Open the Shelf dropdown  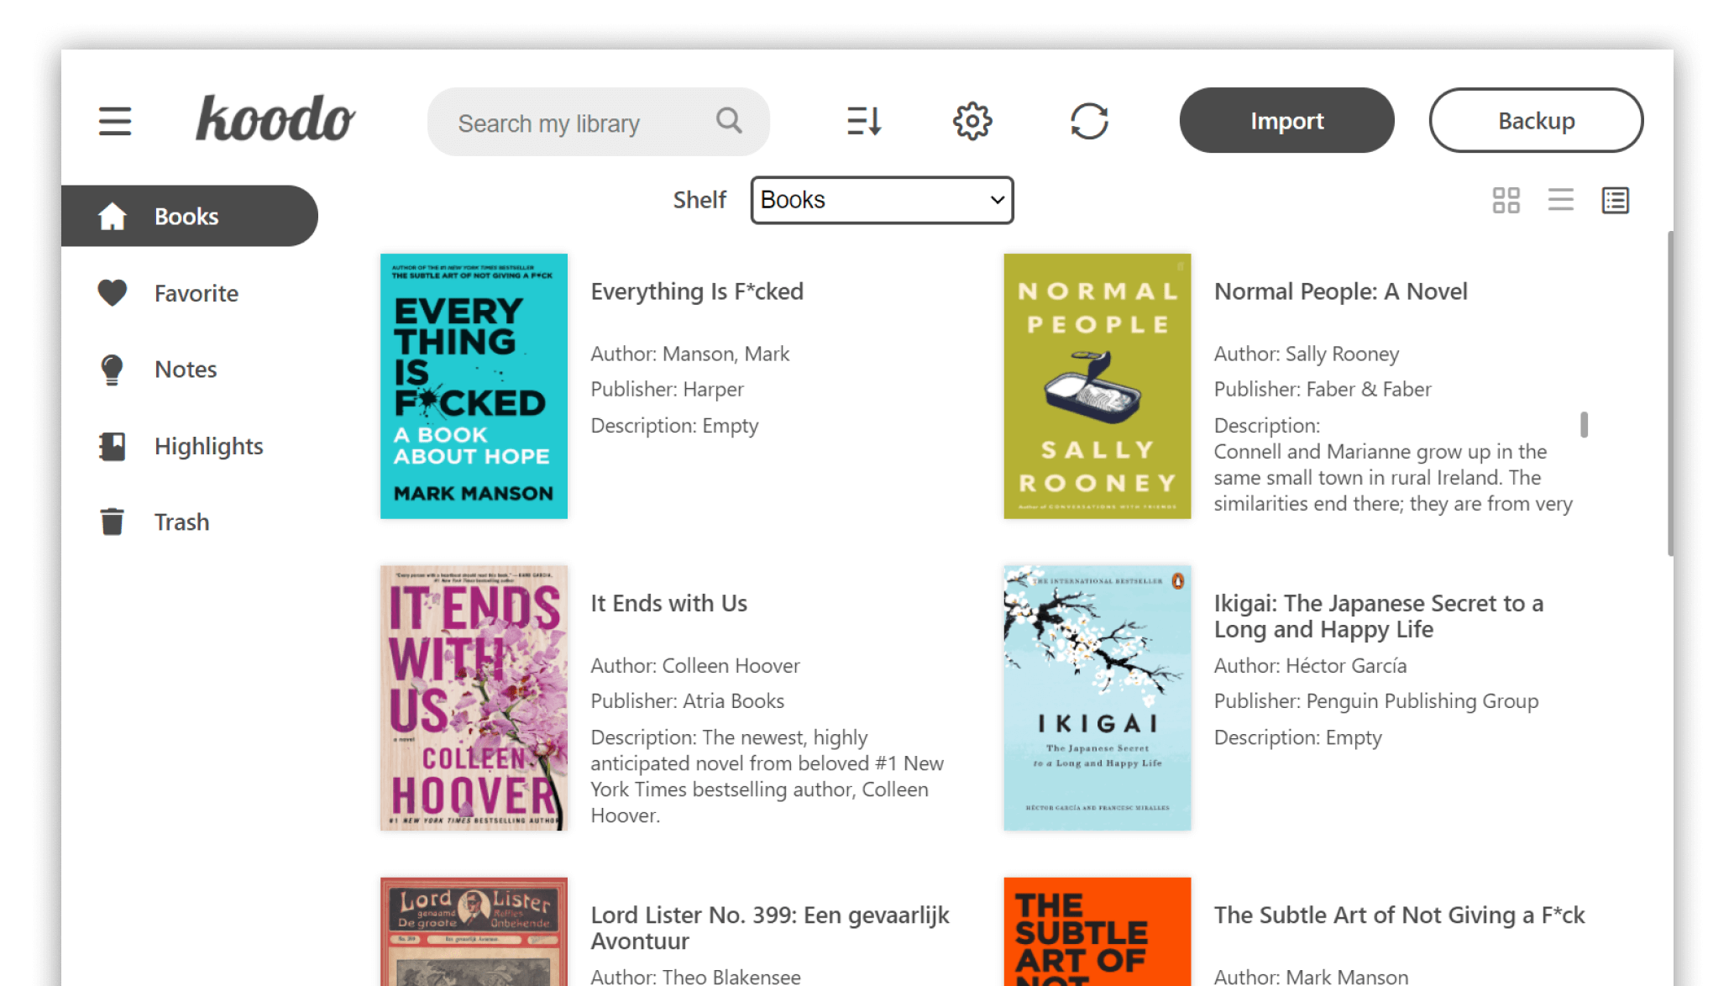pos(882,200)
